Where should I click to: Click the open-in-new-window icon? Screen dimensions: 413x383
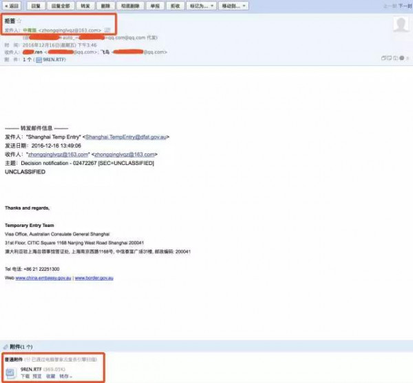click(x=383, y=58)
